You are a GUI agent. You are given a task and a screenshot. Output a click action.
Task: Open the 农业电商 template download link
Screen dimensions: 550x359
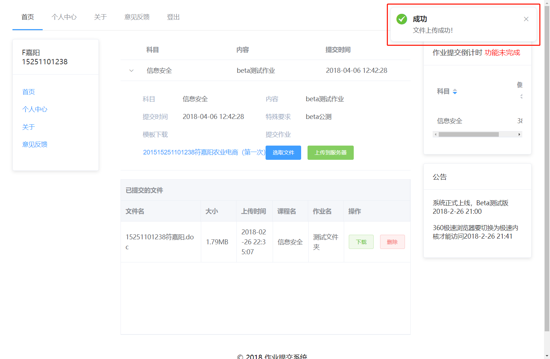coord(204,152)
